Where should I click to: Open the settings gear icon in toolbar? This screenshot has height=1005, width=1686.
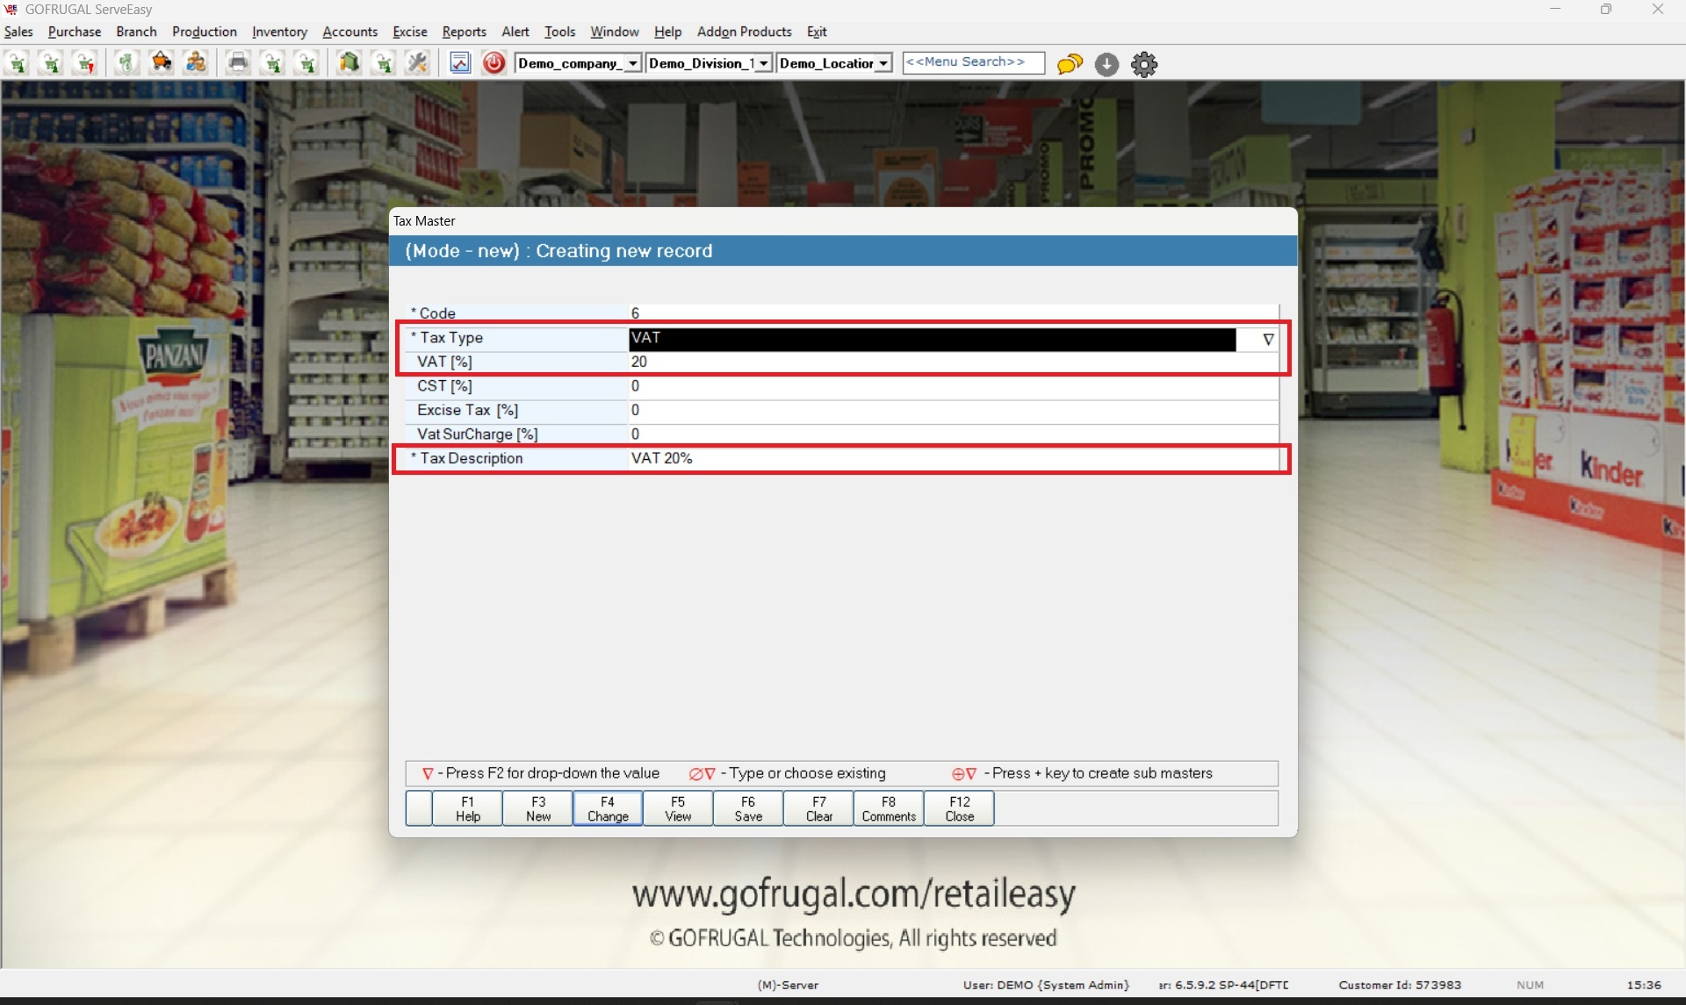click(x=1144, y=64)
